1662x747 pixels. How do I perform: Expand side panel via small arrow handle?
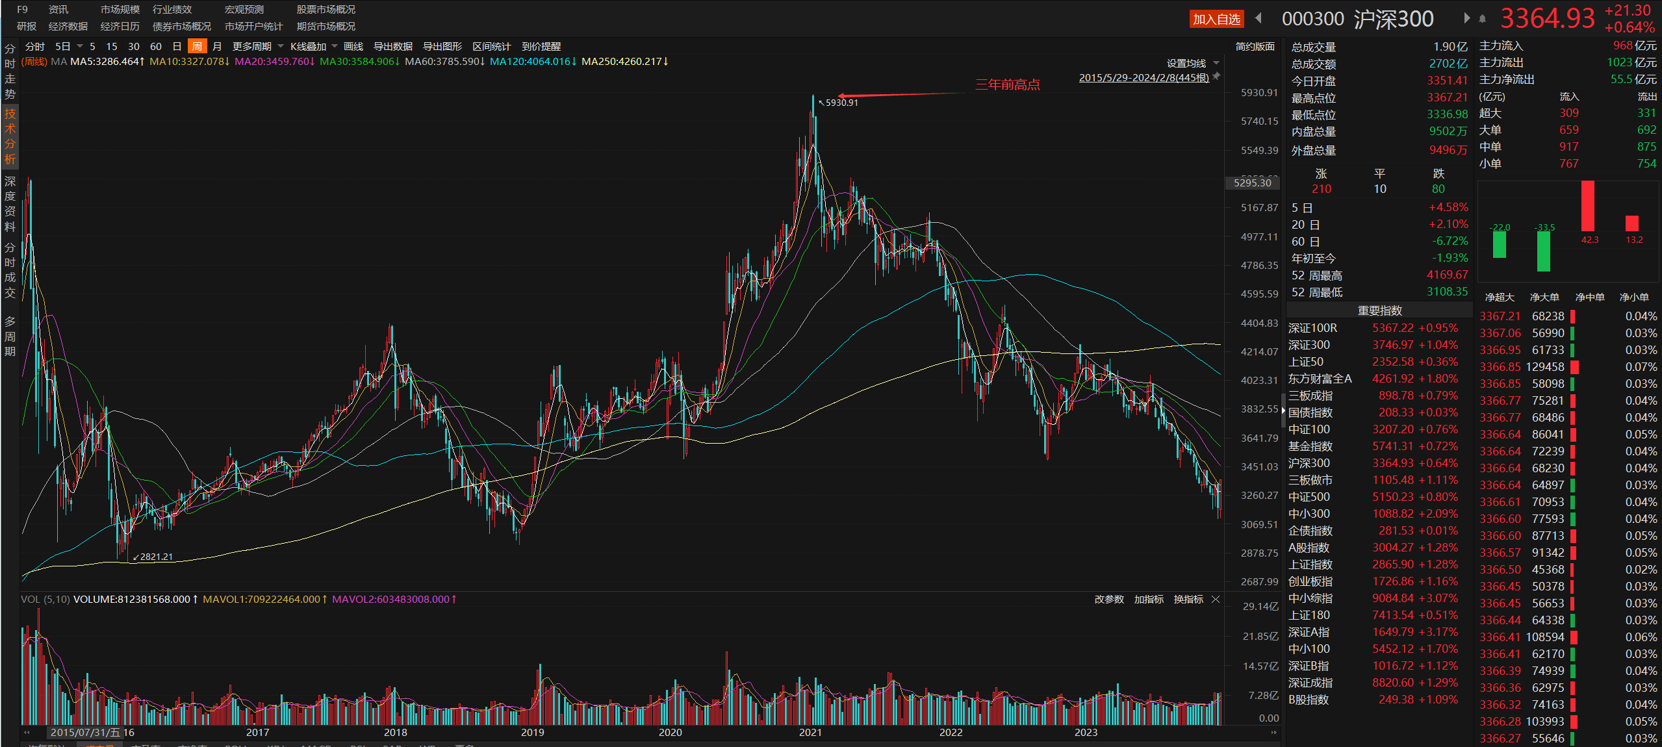coord(1283,411)
